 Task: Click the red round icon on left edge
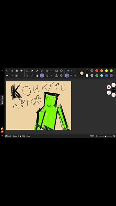tap(2, 132)
